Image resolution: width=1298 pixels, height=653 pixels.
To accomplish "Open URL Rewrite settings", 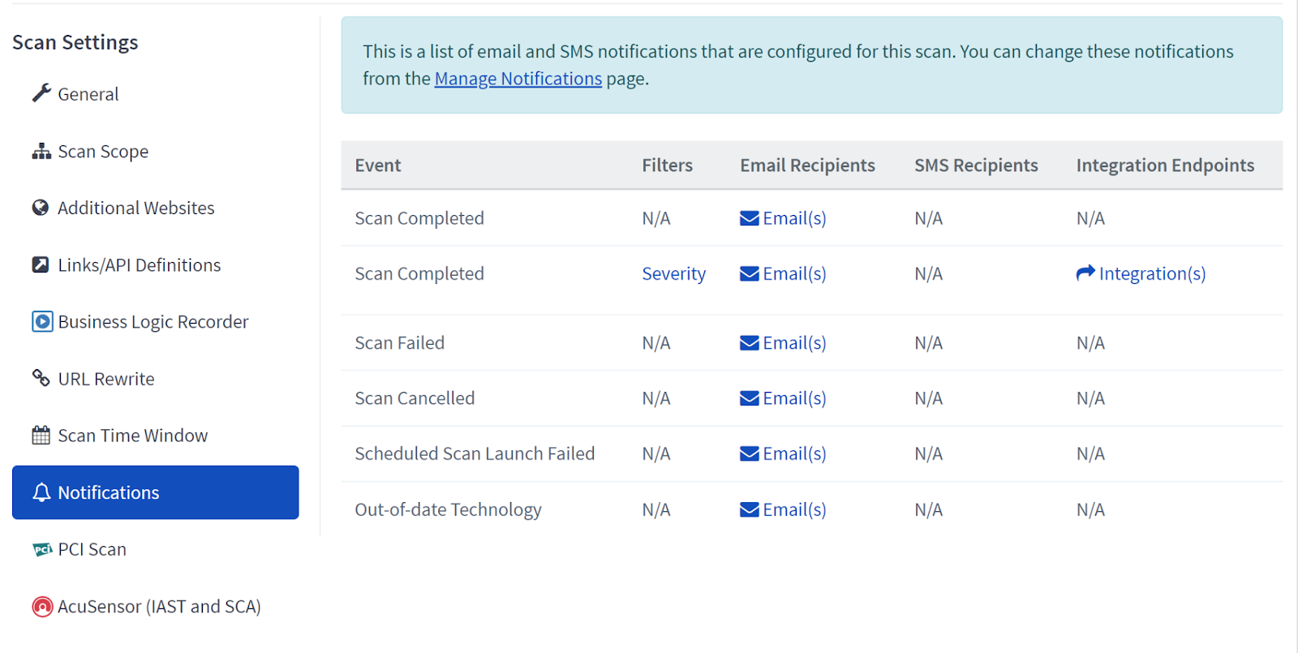I will tap(105, 379).
